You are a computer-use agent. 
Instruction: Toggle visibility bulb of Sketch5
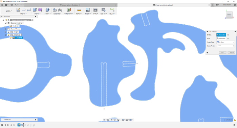tap(11, 38)
